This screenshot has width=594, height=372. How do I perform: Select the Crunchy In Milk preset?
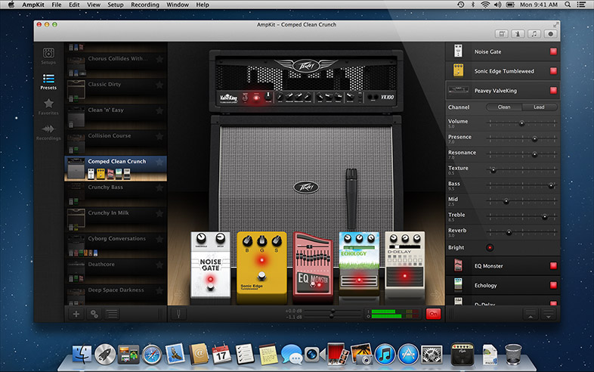116,219
